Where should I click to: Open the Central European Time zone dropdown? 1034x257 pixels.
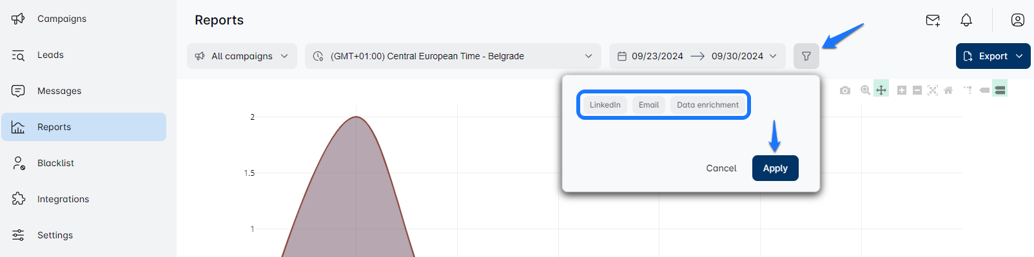click(453, 56)
